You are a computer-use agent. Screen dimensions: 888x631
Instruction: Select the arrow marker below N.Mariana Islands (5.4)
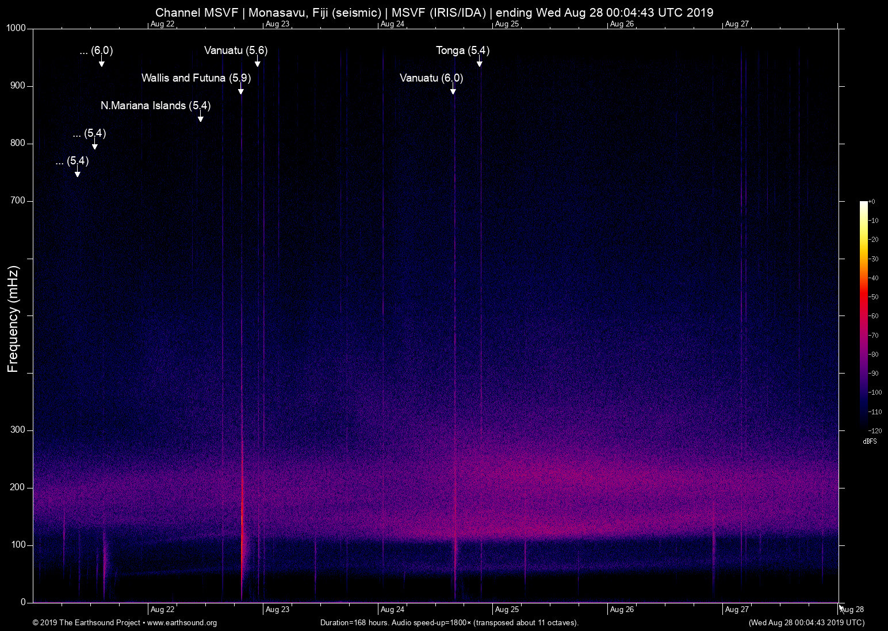(x=200, y=117)
